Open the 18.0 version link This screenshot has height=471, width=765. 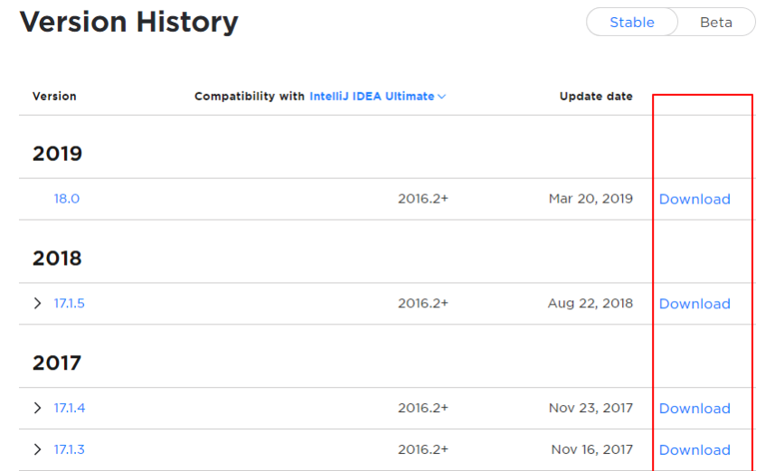(x=67, y=199)
